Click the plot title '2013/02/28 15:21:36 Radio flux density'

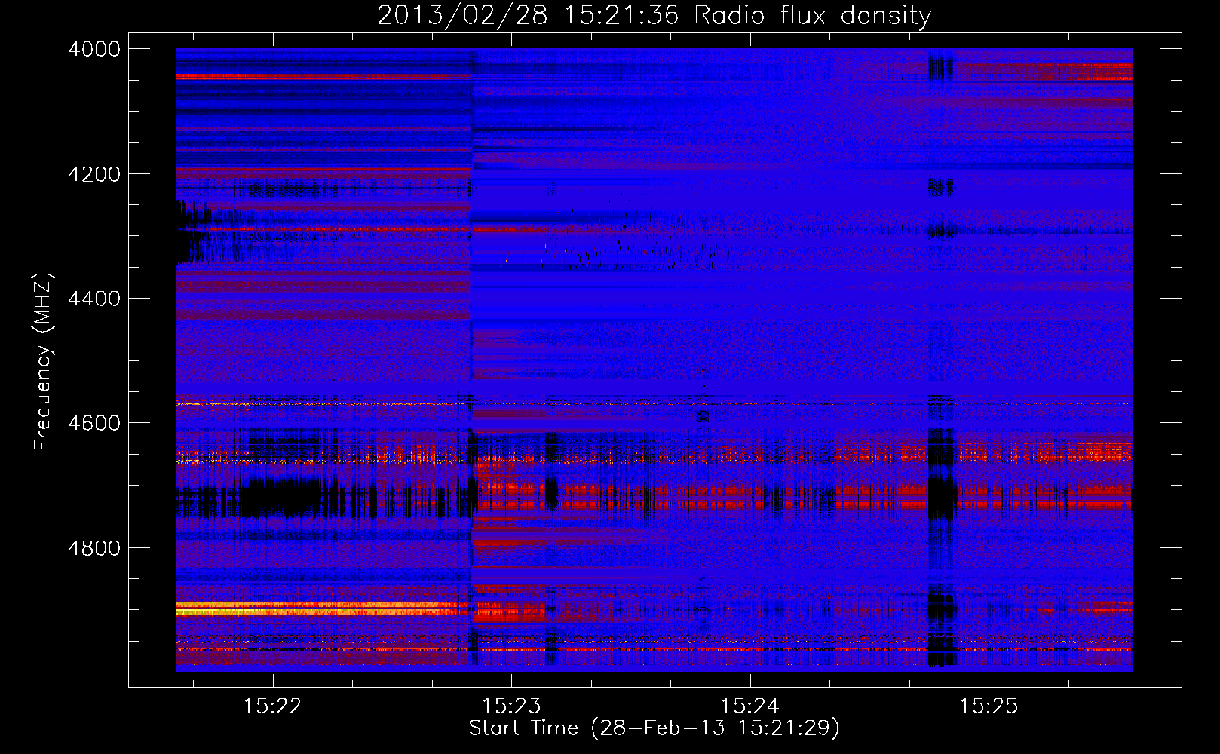654,15
